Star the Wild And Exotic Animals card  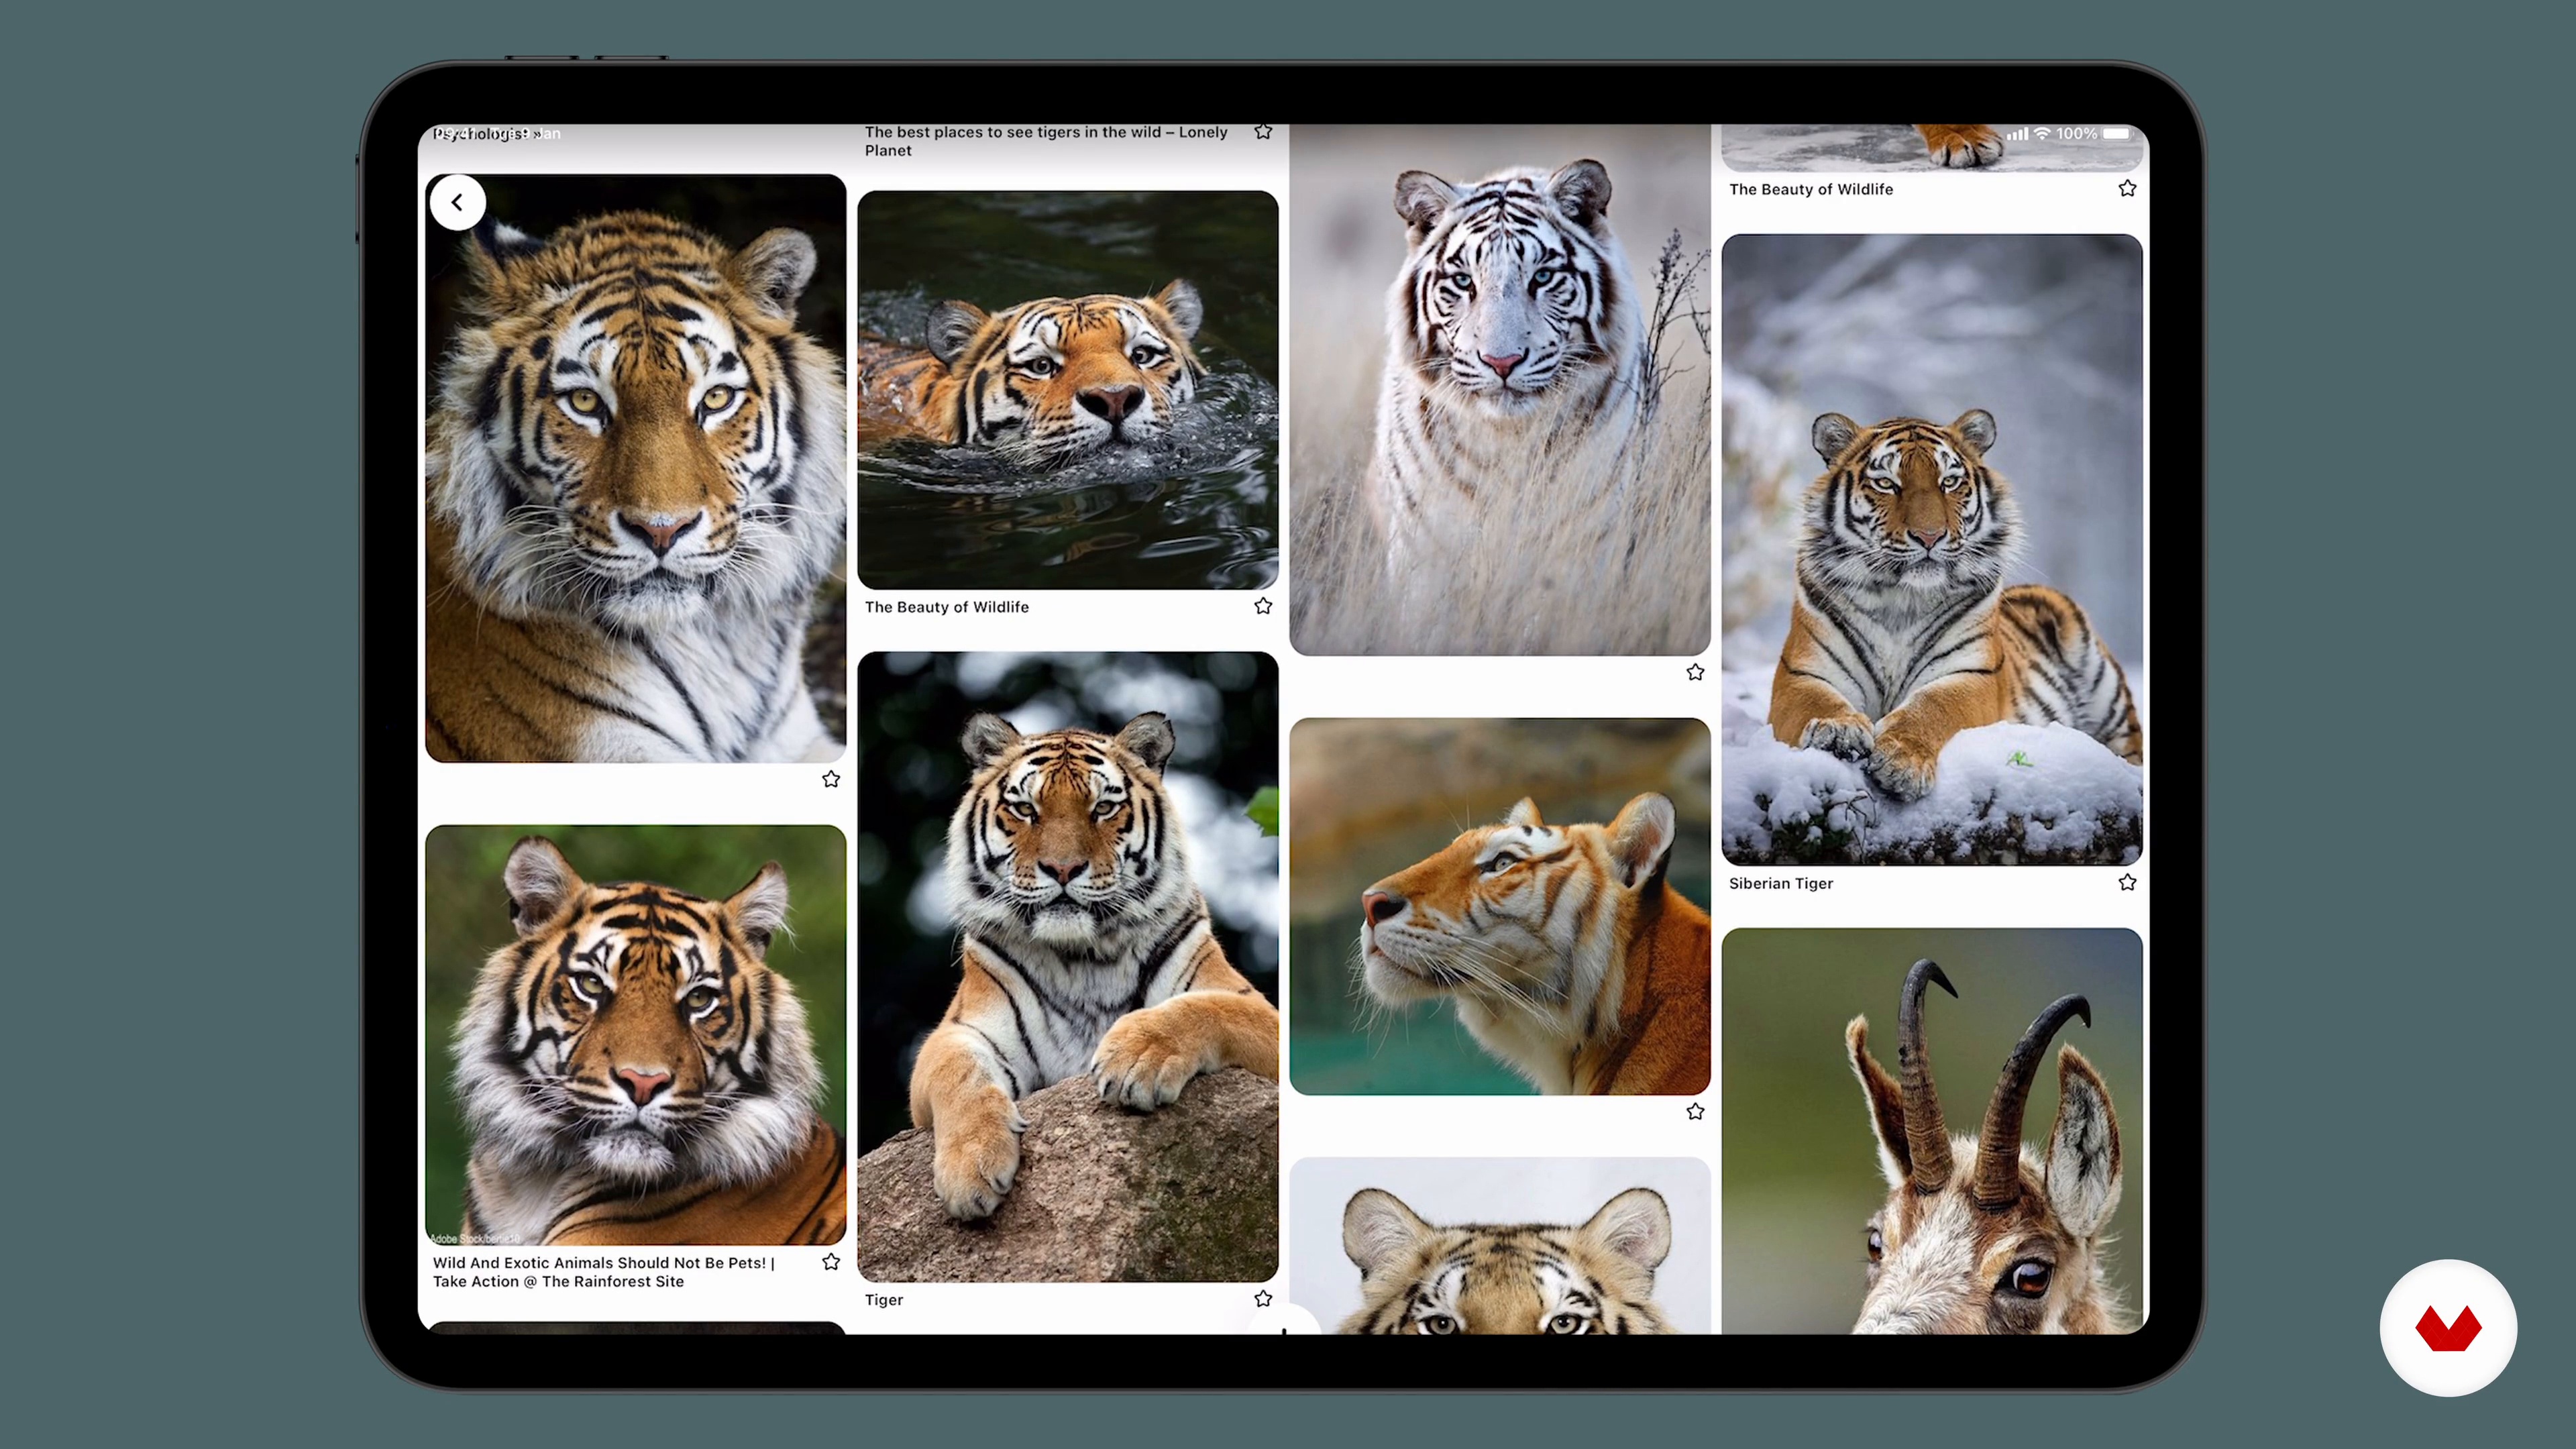(x=831, y=1262)
